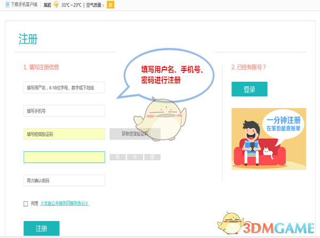Click the 3DMGAME logo chick mascot
The width and height of the screenshot is (320, 238).
coord(230,224)
